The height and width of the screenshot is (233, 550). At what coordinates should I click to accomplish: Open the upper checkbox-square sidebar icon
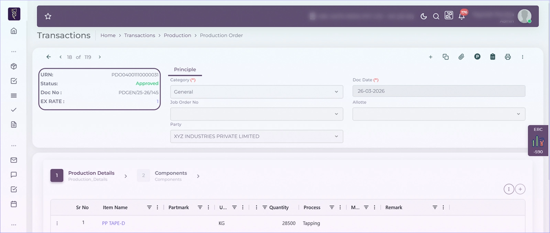(14, 81)
